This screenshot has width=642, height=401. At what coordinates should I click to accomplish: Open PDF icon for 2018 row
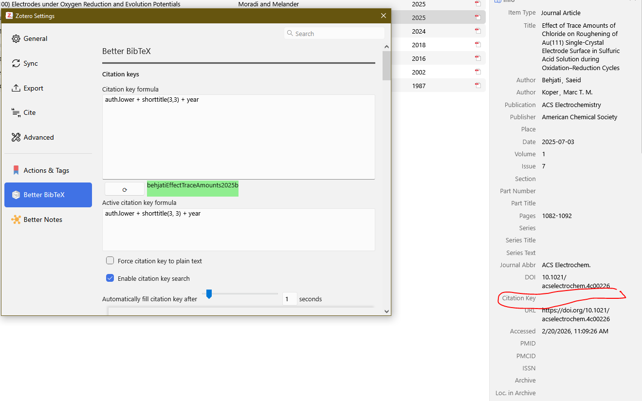click(x=477, y=45)
